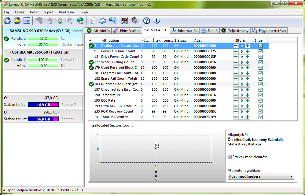Click the green check icon beside Samsung Kondíció

tap(6, 39)
